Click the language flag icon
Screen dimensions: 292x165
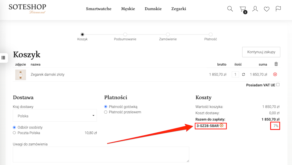pyautogui.click(x=278, y=8)
